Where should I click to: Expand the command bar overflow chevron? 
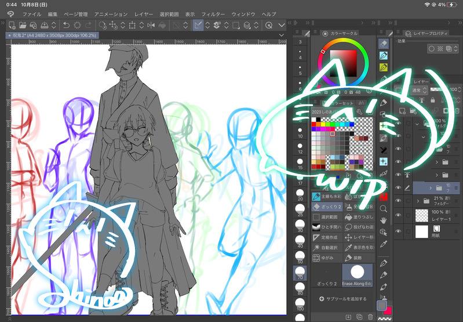click(x=282, y=26)
